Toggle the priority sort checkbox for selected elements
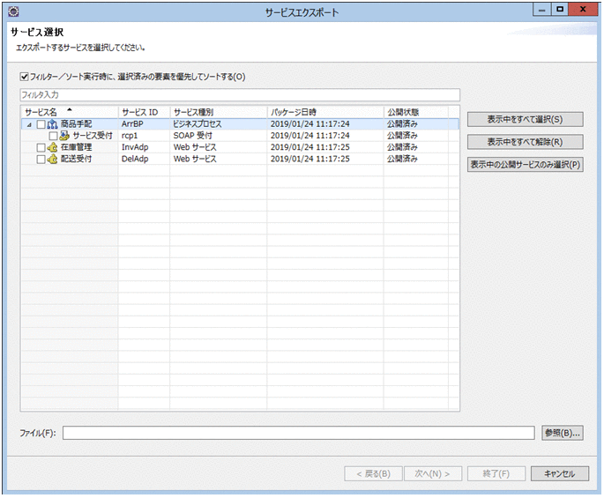604x498 pixels. click(25, 77)
